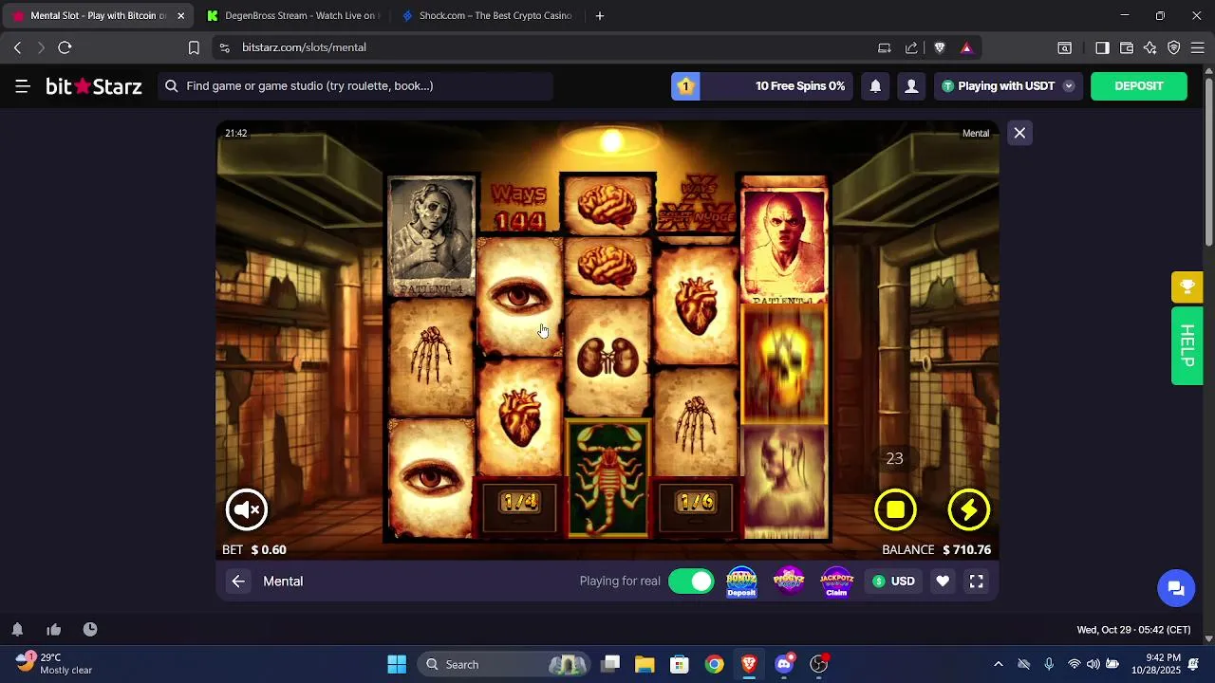Switch to the Shock.com browser tab
Image resolution: width=1215 pixels, height=683 pixels.
pos(486,16)
